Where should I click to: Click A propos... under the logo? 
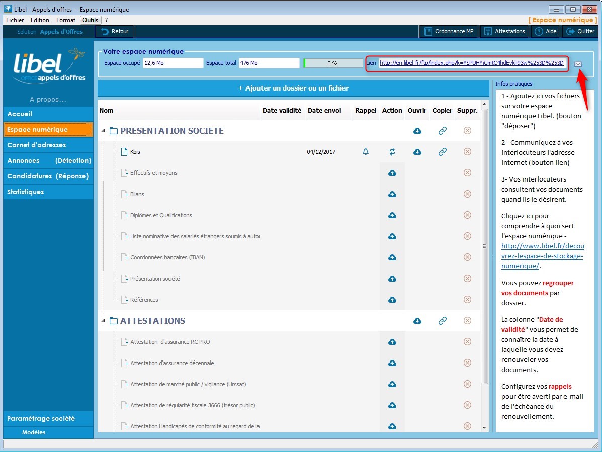pyautogui.click(x=48, y=100)
